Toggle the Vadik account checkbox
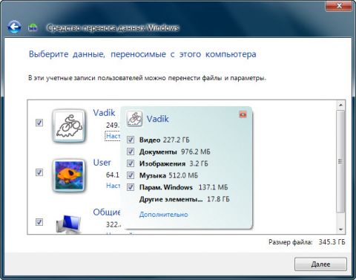 click(39, 123)
